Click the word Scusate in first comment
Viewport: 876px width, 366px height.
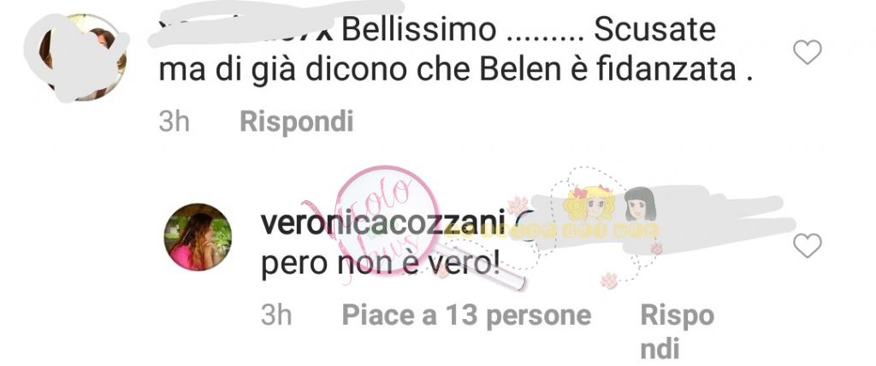click(x=654, y=30)
